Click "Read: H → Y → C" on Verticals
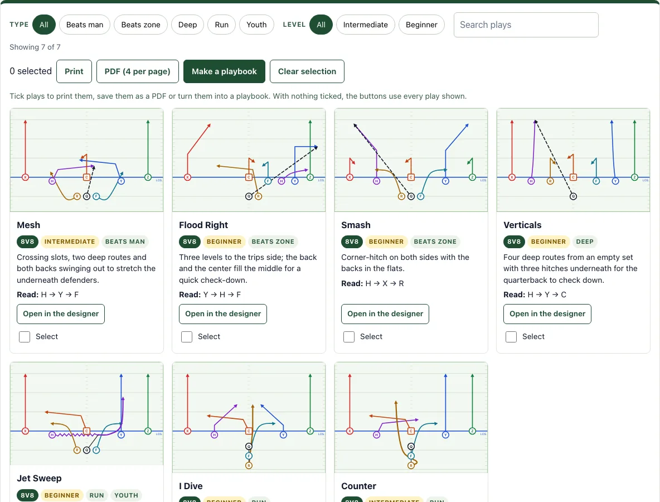Image resolution: width=660 pixels, height=502 pixels. pos(535,295)
